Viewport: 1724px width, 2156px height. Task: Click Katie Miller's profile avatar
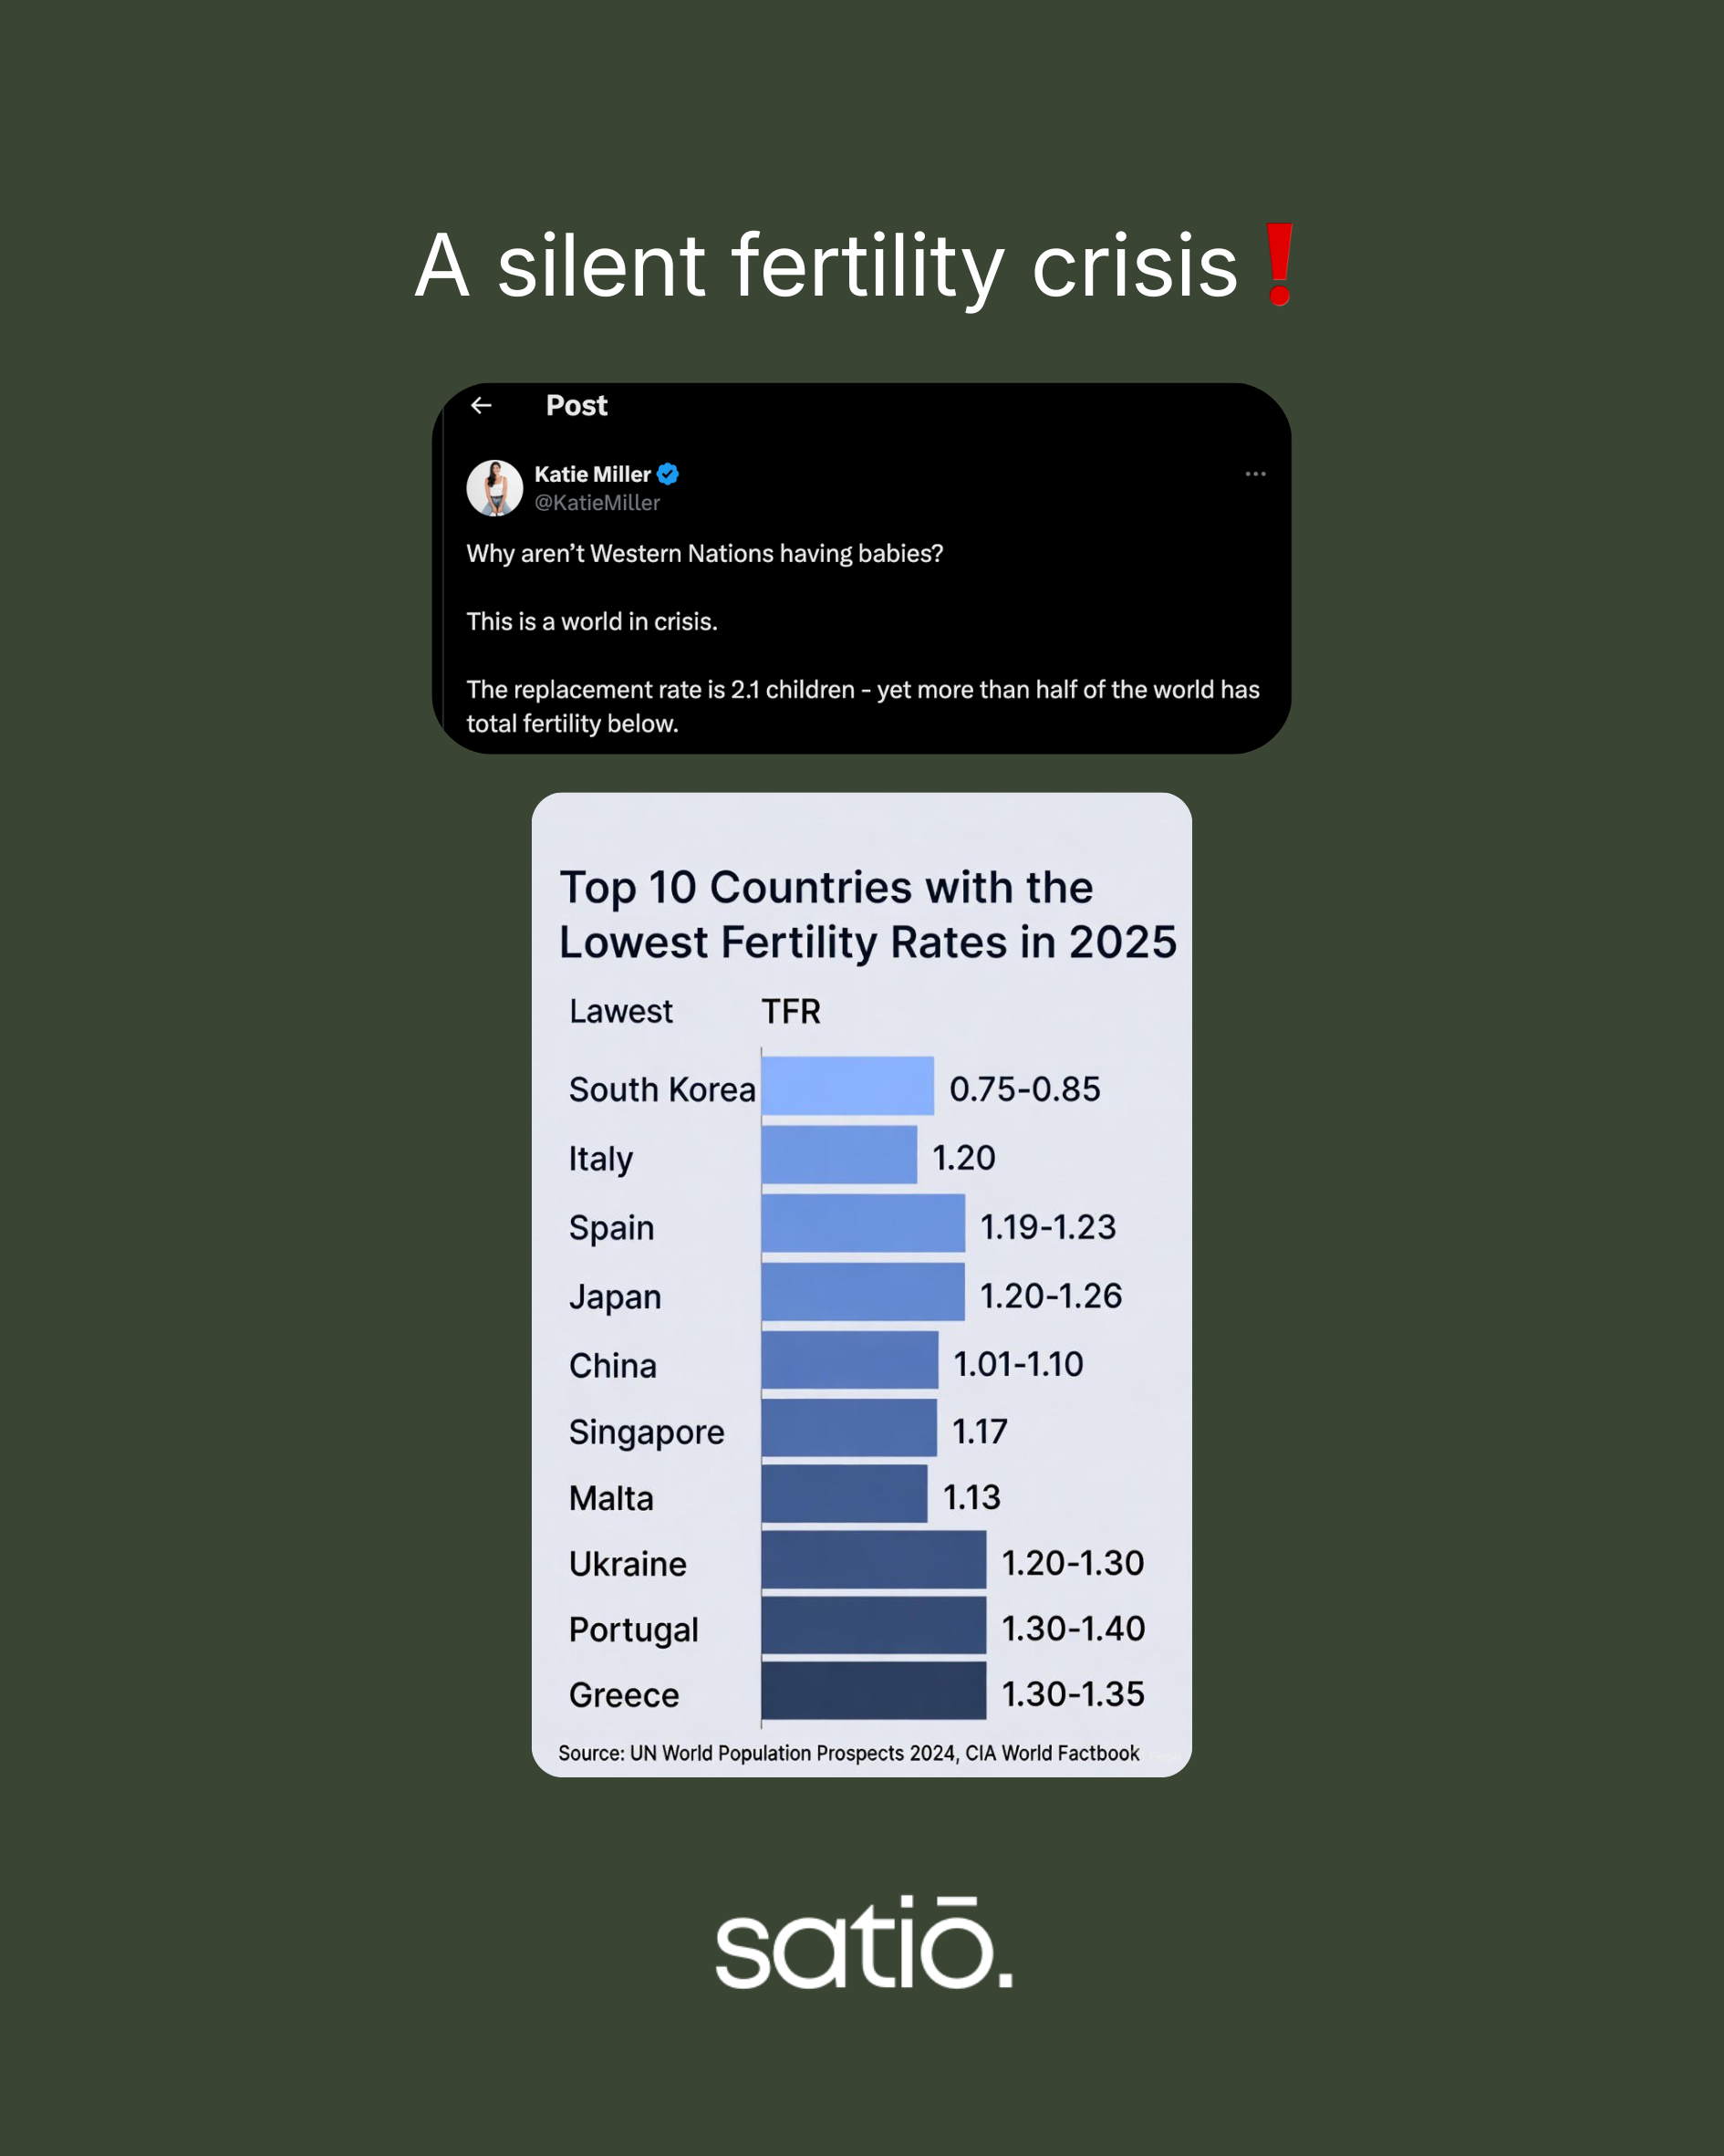point(495,488)
